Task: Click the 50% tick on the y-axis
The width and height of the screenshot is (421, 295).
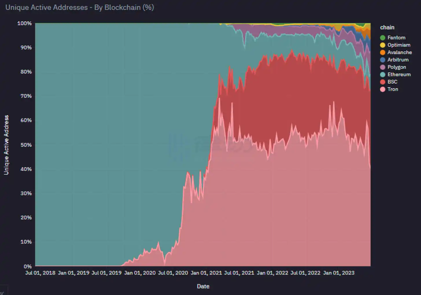Action: click(26, 145)
